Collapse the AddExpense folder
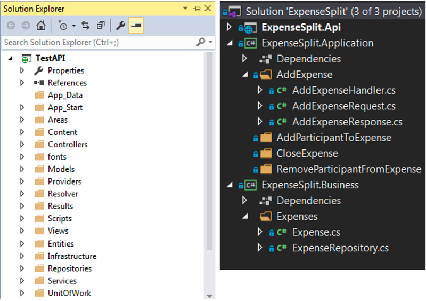Screen dimensions: 426x301 click(245, 74)
